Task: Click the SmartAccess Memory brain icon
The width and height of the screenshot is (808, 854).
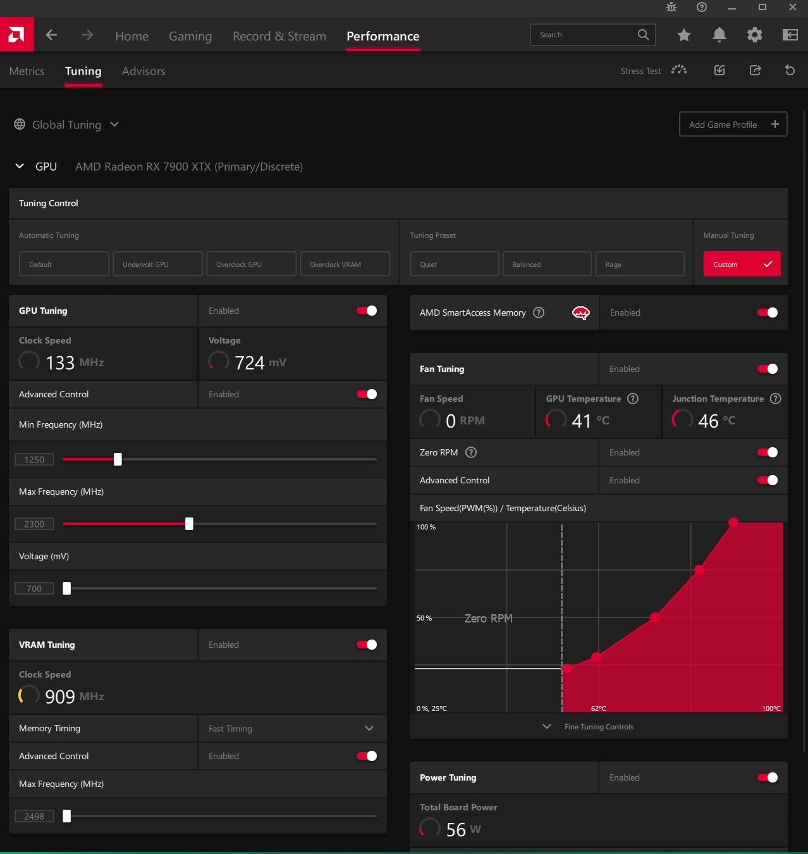Action: click(x=581, y=313)
